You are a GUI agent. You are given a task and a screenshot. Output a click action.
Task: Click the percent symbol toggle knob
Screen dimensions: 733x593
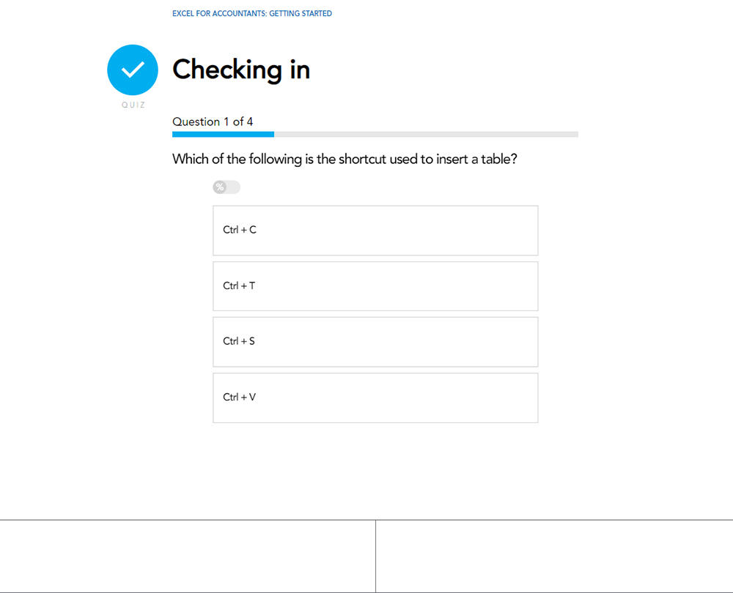point(219,187)
